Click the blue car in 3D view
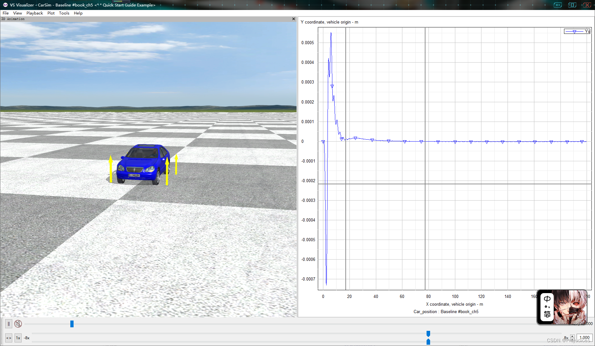Image resolution: width=595 pixels, height=346 pixels. tap(143, 164)
